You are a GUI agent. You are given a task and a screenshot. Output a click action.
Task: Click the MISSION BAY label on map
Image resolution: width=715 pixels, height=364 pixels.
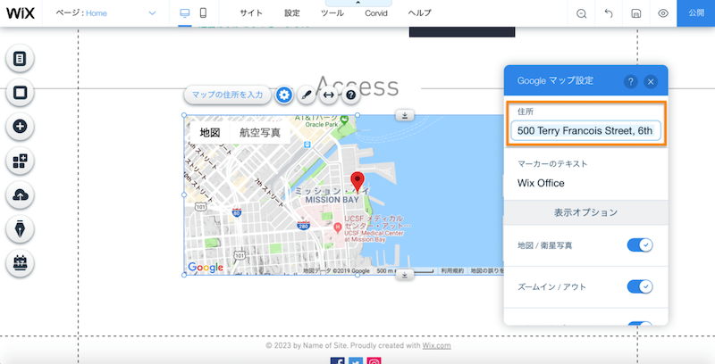point(332,200)
